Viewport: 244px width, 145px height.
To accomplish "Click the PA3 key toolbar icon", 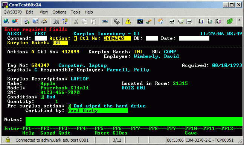I will click(218, 21).
